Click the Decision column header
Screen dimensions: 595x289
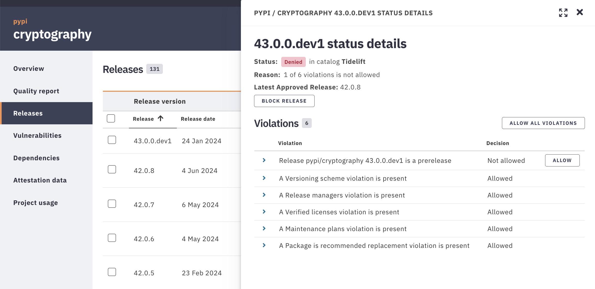498,143
